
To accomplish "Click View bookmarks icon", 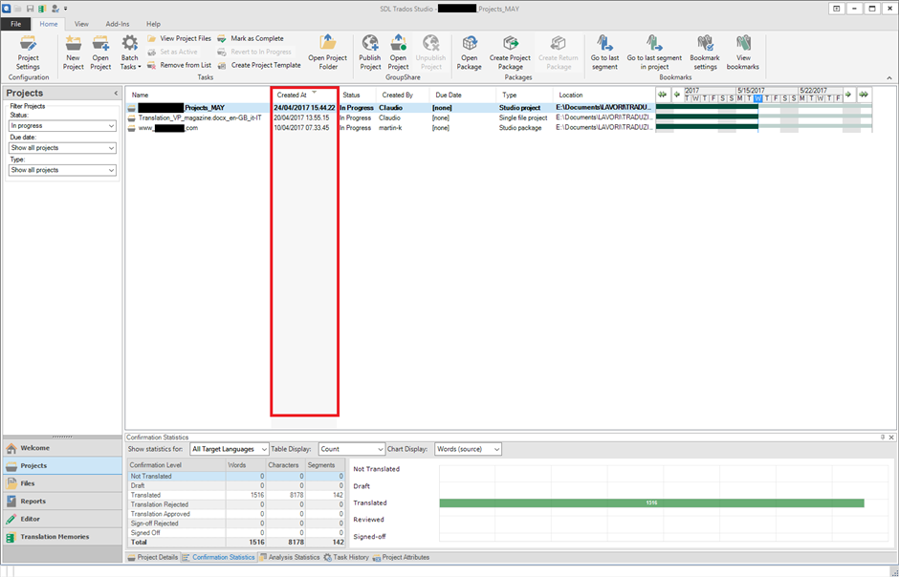I will [742, 53].
